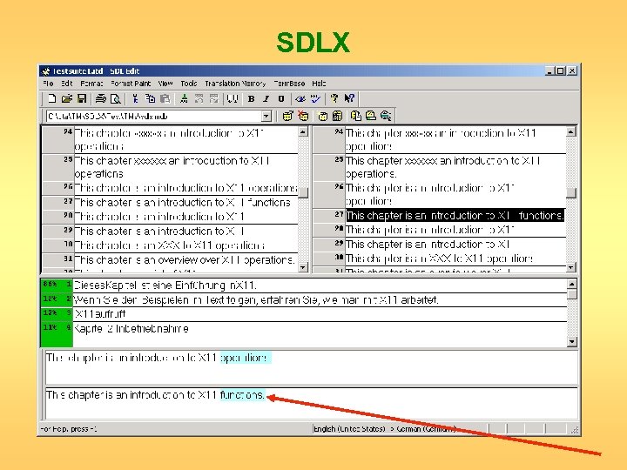Viewport: 627px width, 470px height.
Task: Open the Format menu
Action: (91, 84)
